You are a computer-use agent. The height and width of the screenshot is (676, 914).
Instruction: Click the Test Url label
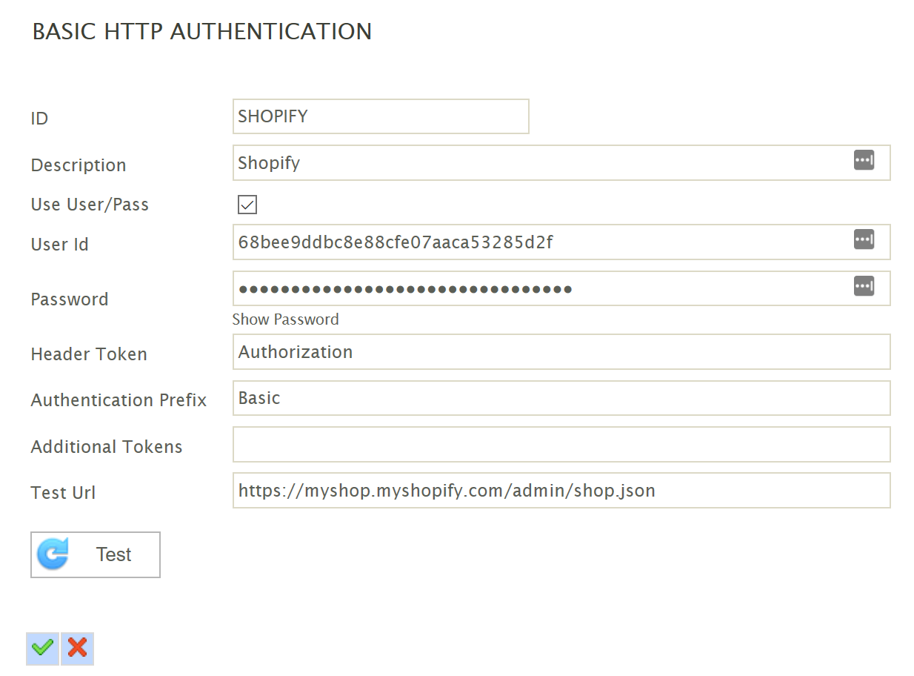63,493
